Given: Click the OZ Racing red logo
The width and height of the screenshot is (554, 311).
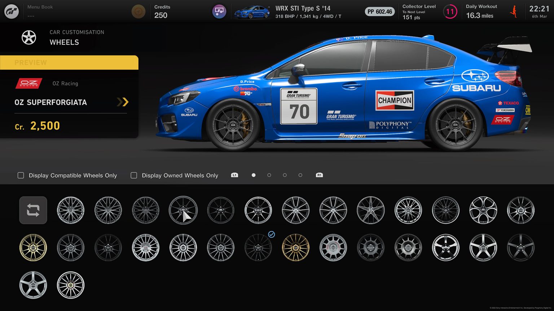Looking at the screenshot, I should point(29,83).
